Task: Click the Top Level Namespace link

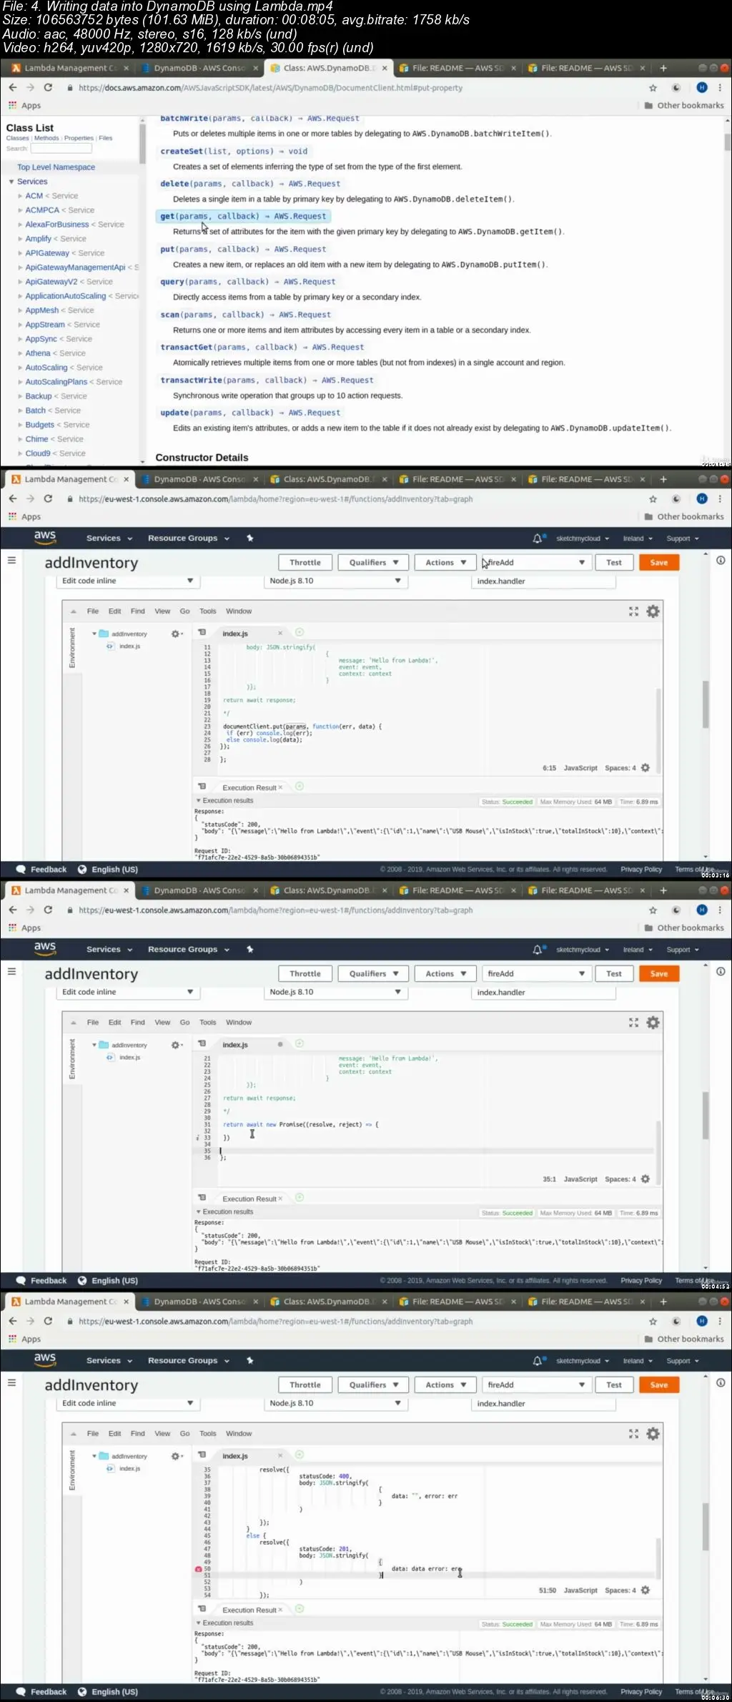Action: (x=56, y=167)
